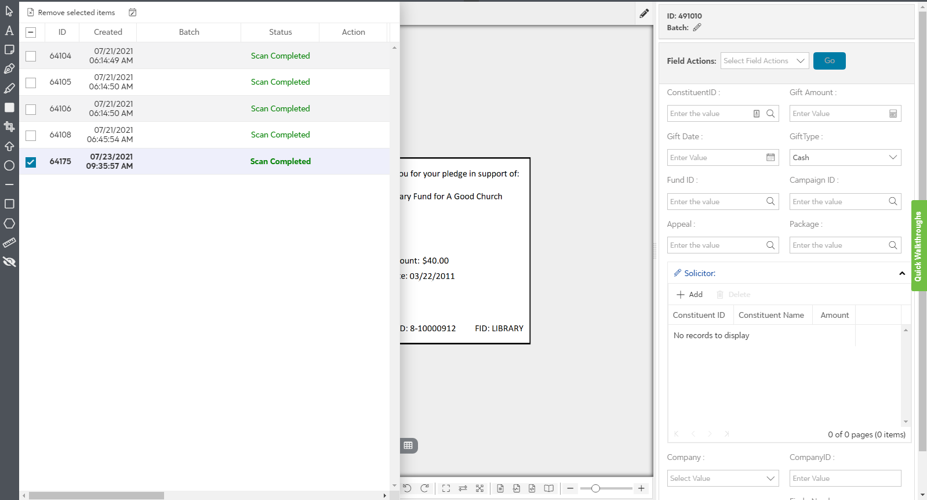
Task: Collapse the Solicitor section
Action: (901, 273)
